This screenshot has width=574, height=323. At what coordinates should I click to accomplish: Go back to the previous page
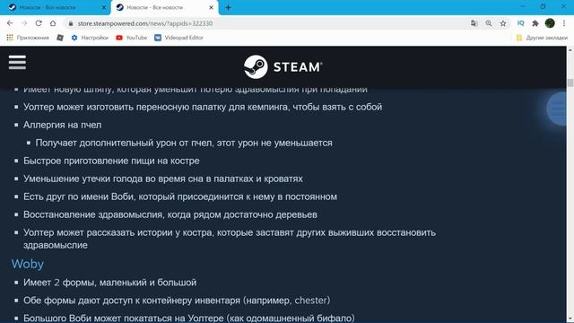coord(10,23)
